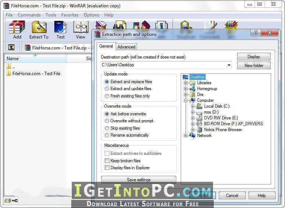Click the View toolbar icon
Image resolution: width=285 pixels, height=208 pixels.
(81, 27)
